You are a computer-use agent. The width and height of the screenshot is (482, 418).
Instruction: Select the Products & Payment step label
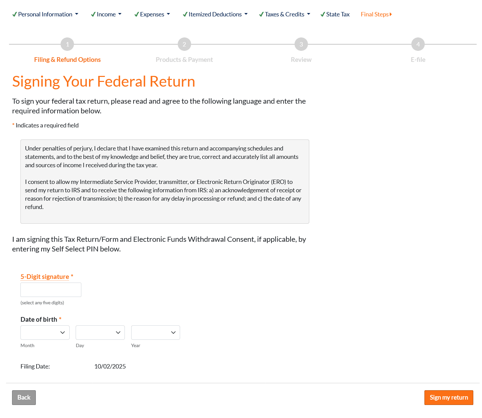pos(184,60)
